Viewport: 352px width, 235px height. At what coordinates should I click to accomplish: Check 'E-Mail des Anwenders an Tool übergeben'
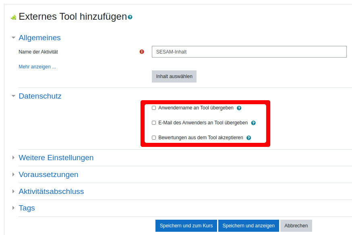pyautogui.click(x=153, y=123)
